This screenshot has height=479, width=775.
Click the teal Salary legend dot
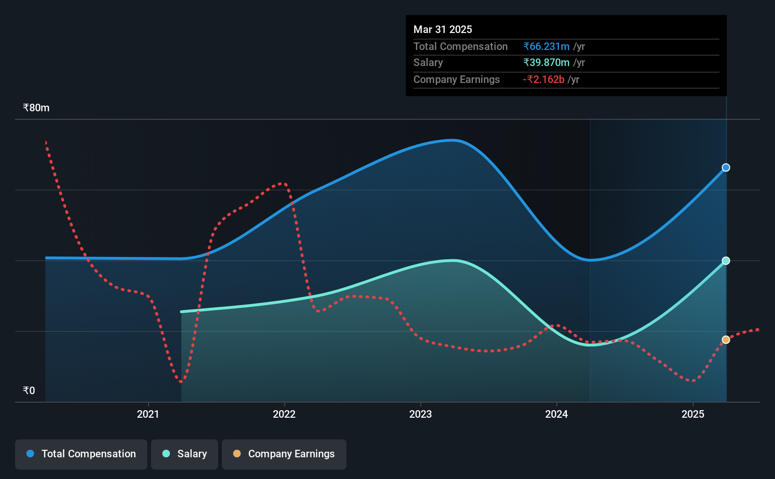click(166, 454)
